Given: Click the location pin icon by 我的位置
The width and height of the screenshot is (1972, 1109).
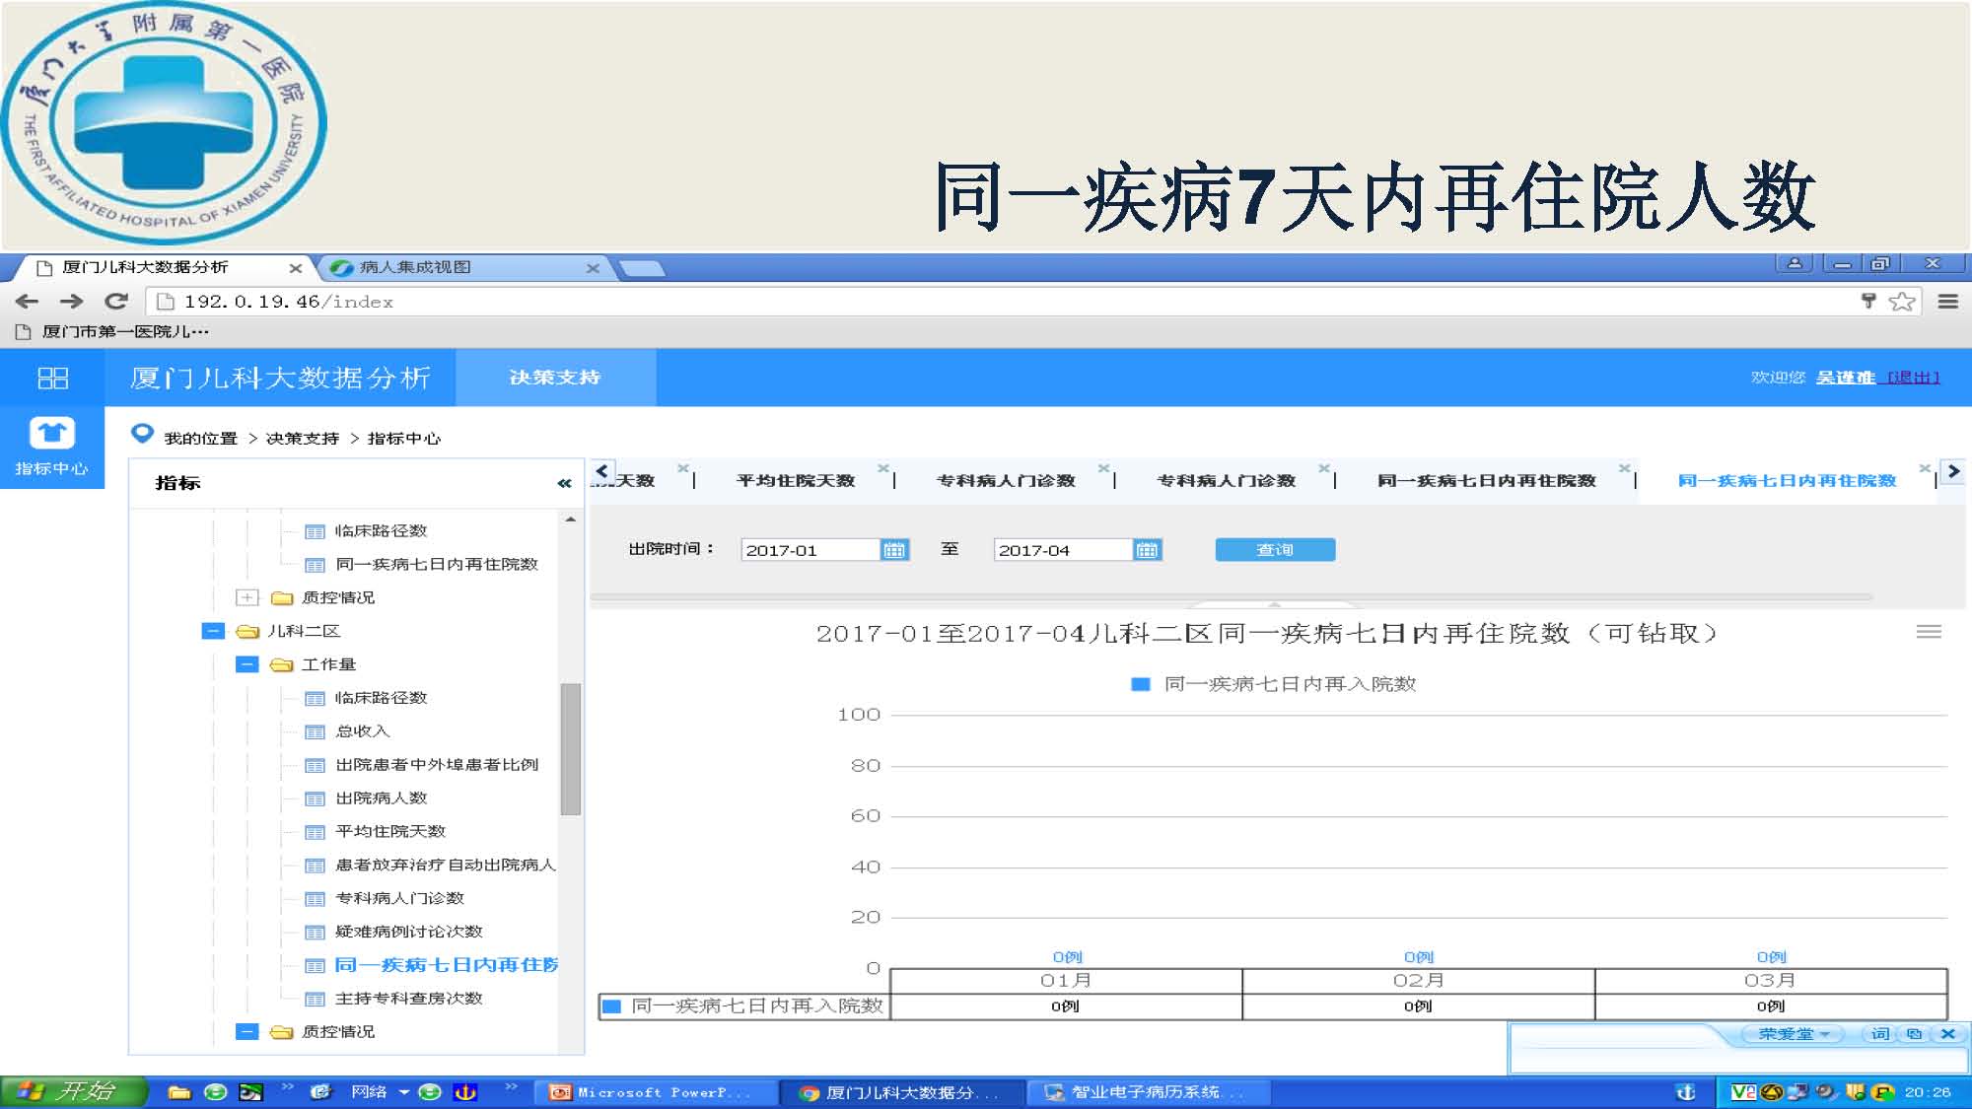Looking at the screenshot, I should (x=142, y=434).
